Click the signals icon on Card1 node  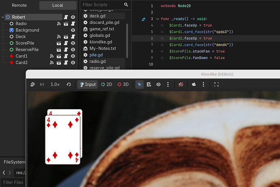(x=52, y=56)
